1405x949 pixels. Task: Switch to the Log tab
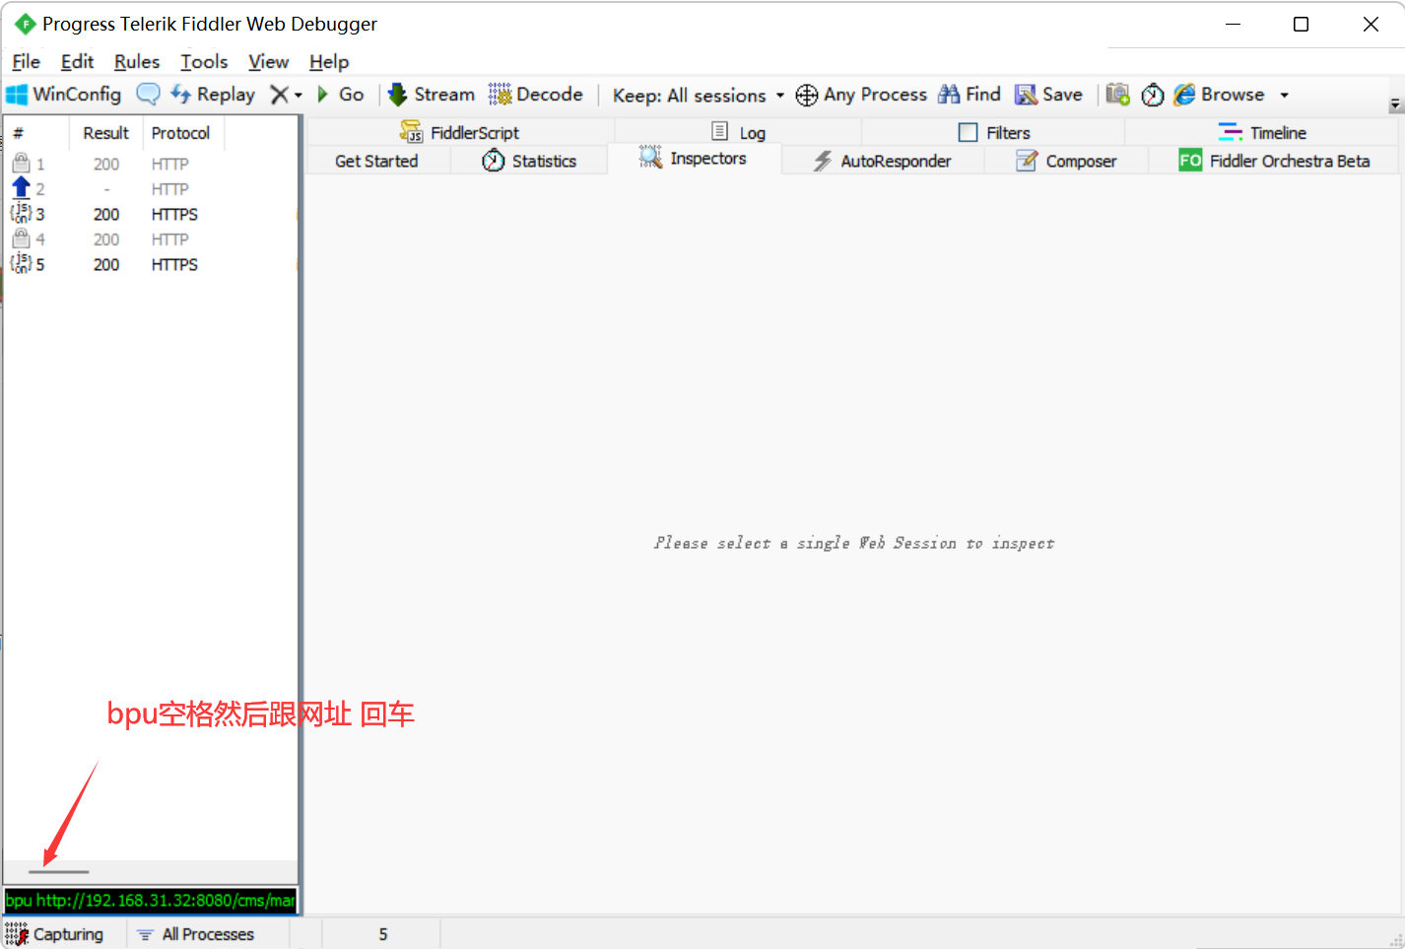click(x=738, y=132)
